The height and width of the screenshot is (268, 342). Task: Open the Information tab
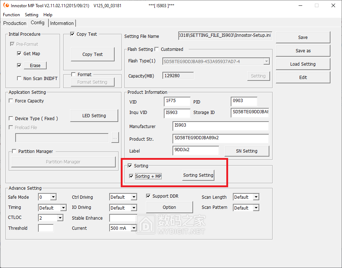[62, 23]
